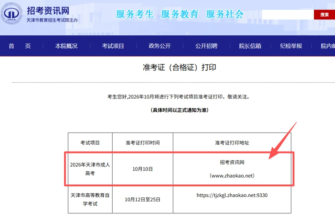Open the 纪检举报 menu item
The height and width of the screenshot is (215, 335).
(291, 46)
